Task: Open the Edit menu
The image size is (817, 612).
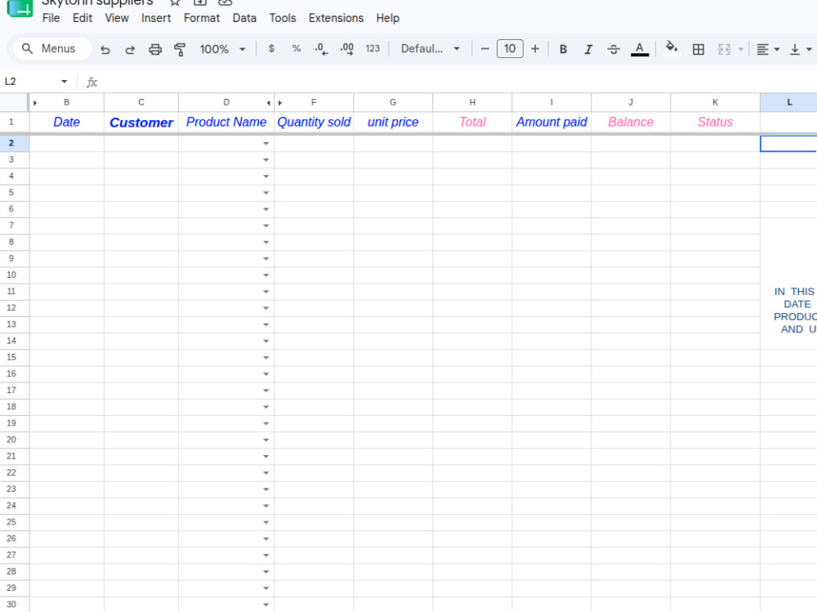Action: [x=83, y=18]
